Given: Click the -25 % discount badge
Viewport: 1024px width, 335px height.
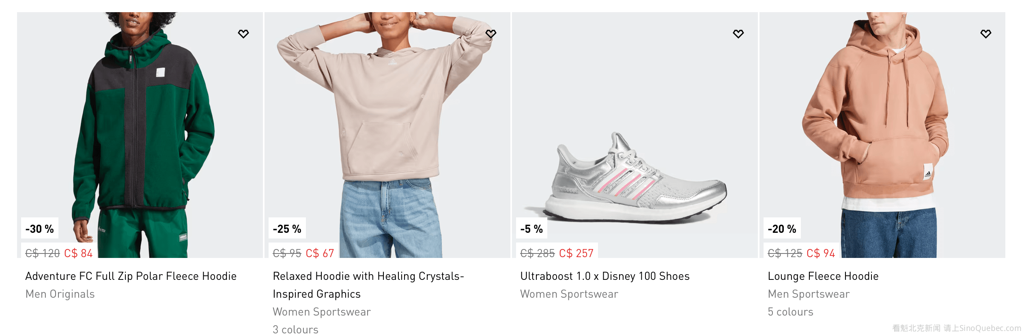Looking at the screenshot, I should 287,229.
